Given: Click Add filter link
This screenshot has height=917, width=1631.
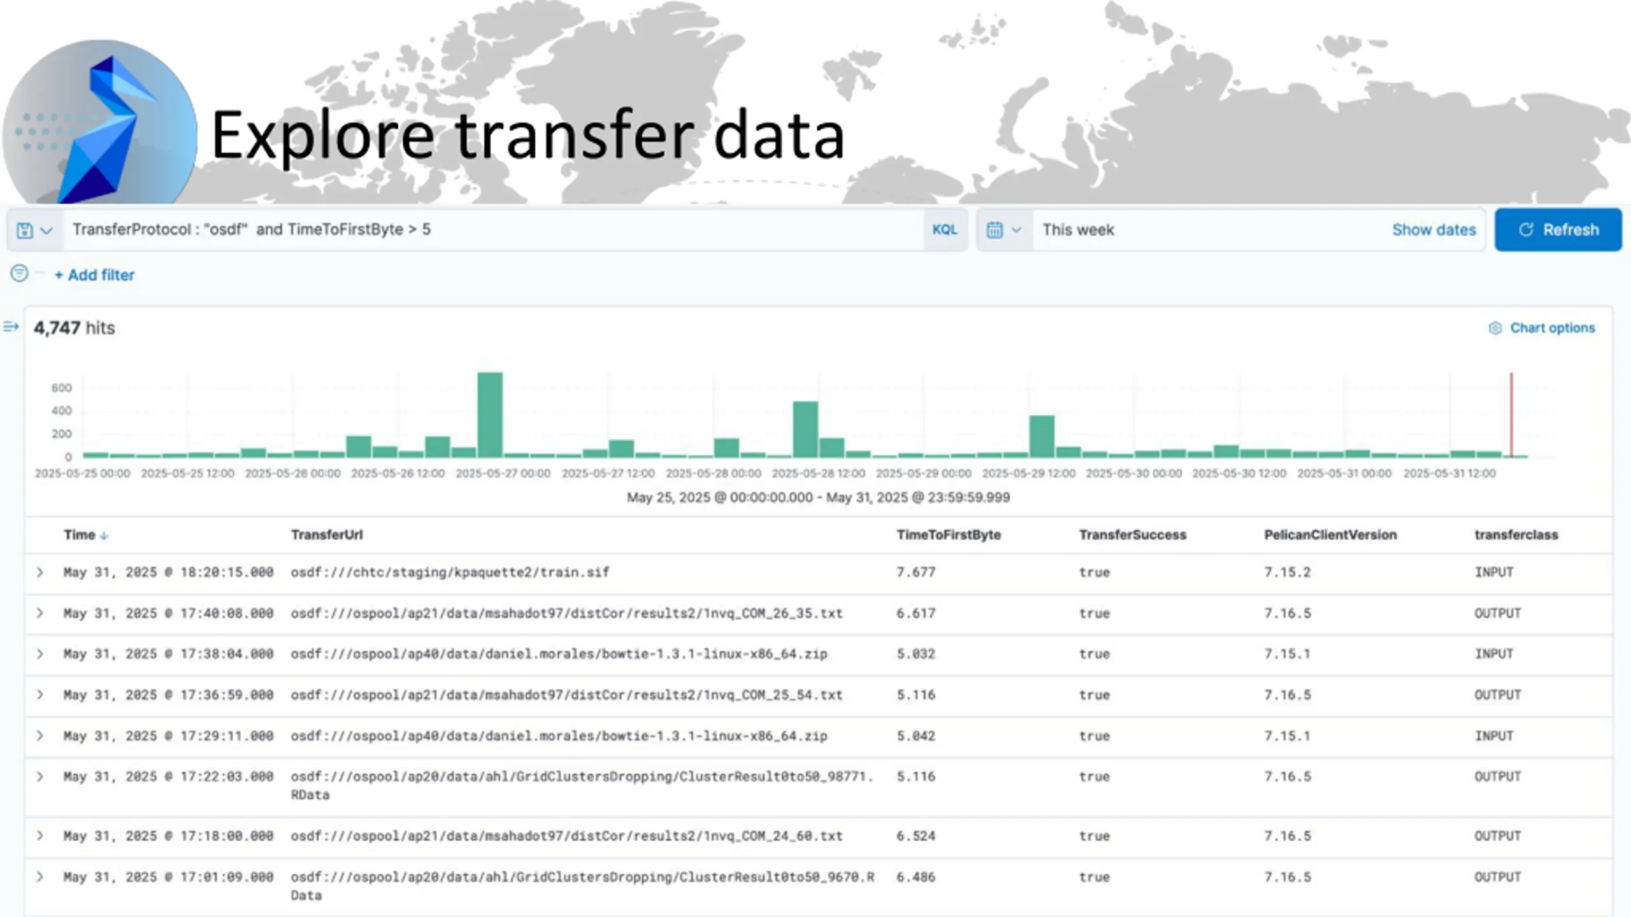Looking at the screenshot, I should (94, 275).
